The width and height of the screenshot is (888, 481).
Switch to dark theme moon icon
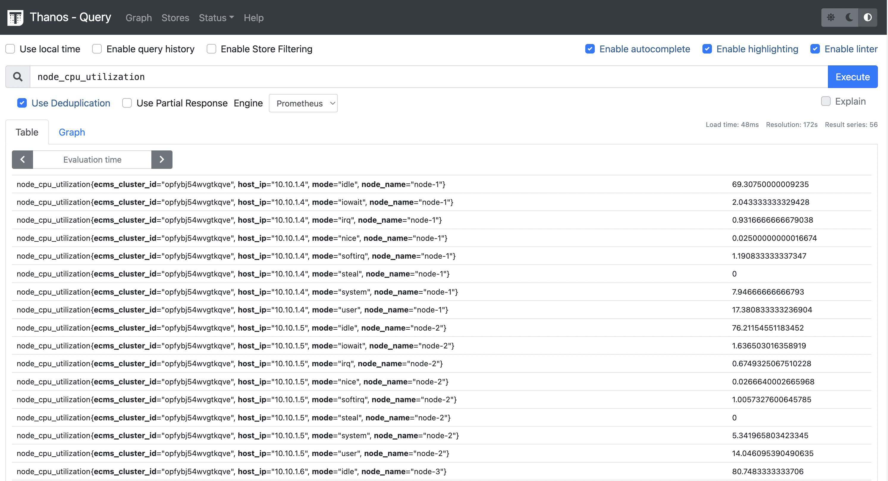tap(849, 18)
